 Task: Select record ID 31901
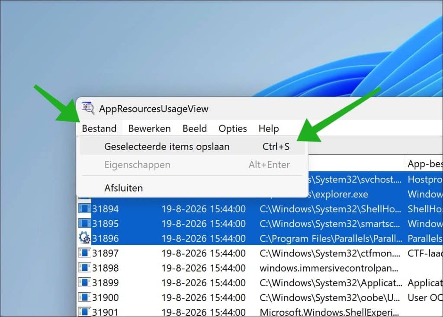coord(106,312)
